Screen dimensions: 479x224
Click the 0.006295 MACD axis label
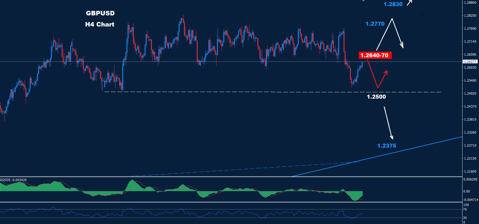tap(470, 179)
